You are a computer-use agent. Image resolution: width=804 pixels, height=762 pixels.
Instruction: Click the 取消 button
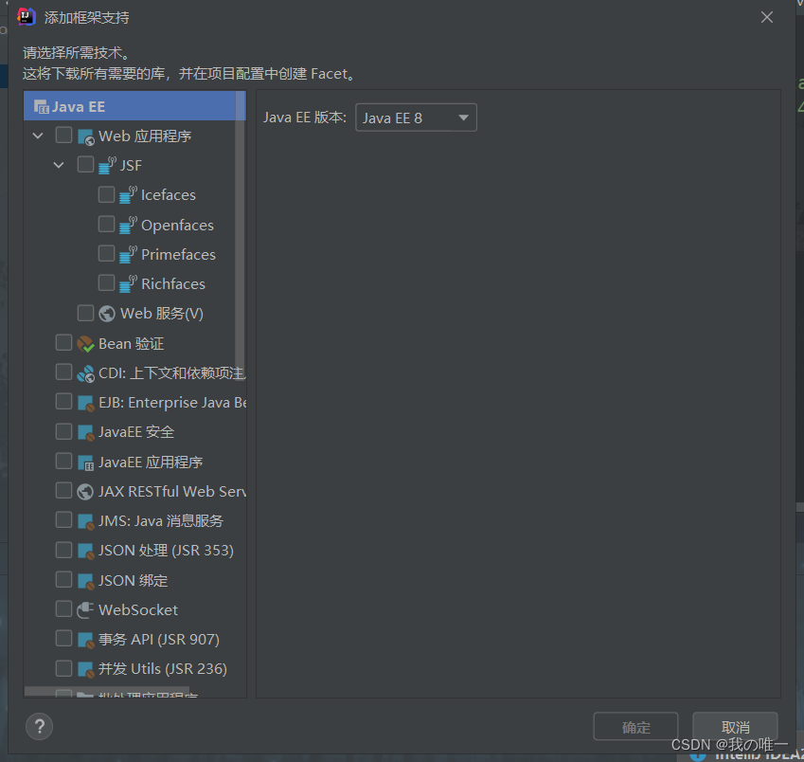[x=735, y=727]
